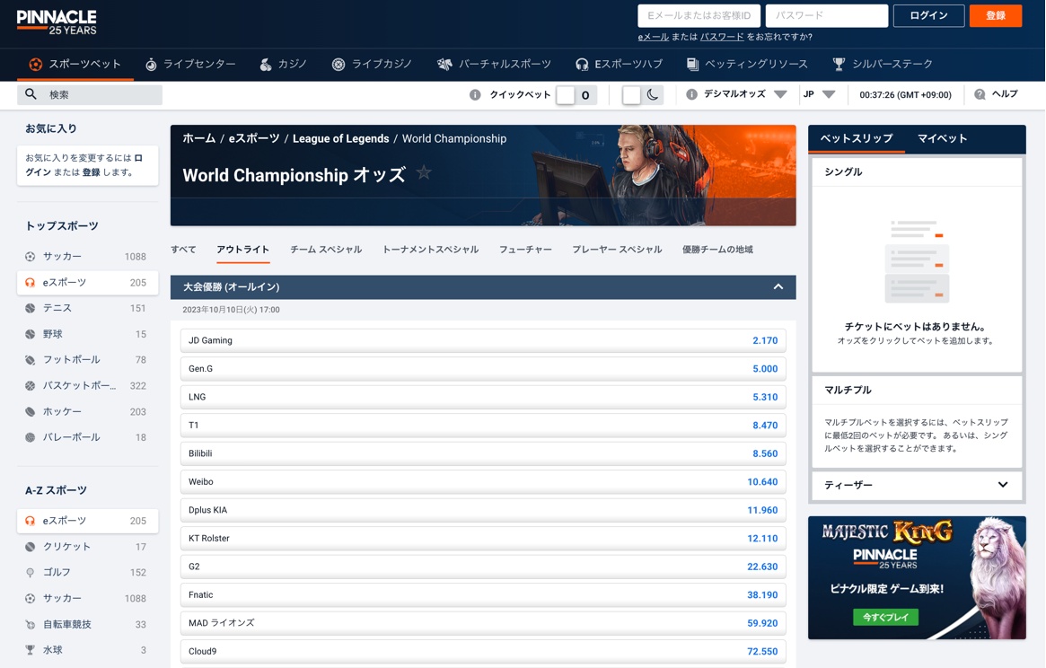This screenshot has height=668, width=1046.
Task: Click the バレーボール icon
Action: pos(30,437)
